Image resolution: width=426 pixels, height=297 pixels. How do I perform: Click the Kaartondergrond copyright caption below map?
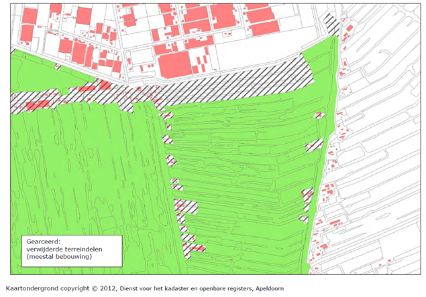click(x=145, y=288)
